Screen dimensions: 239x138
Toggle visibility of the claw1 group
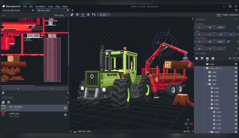coord(236,108)
